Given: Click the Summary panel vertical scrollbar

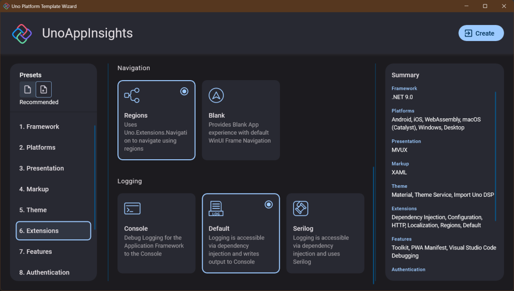Looking at the screenshot, I should [496, 155].
